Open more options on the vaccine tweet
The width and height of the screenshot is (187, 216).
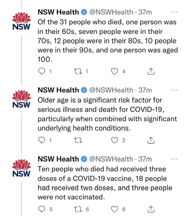pyautogui.click(x=174, y=159)
